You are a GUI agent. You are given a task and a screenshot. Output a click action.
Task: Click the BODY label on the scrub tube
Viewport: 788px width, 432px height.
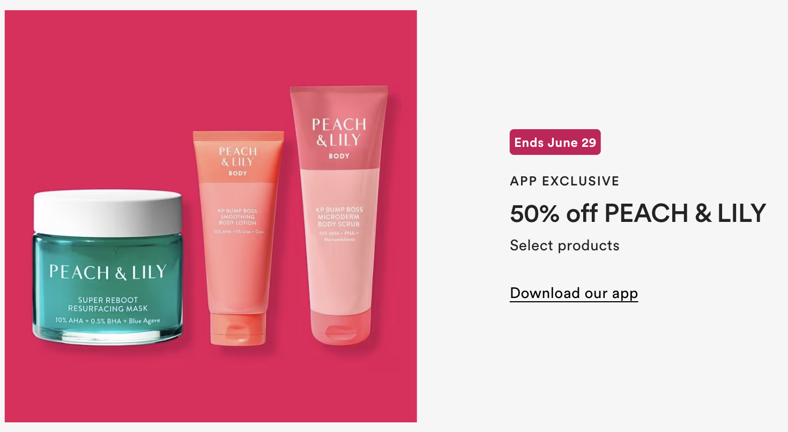click(339, 156)
